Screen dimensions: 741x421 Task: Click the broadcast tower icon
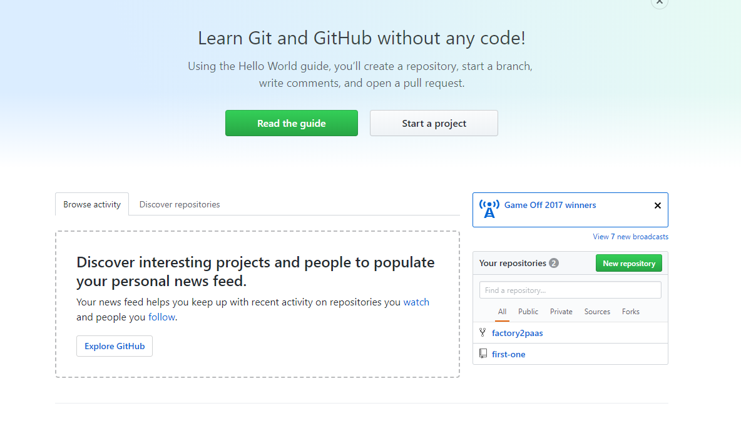click(x=489, y=209)
